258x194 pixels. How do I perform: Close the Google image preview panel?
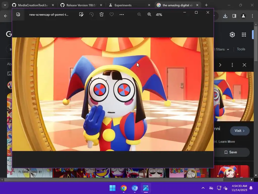pyautogui.click(x=244, y=65)
